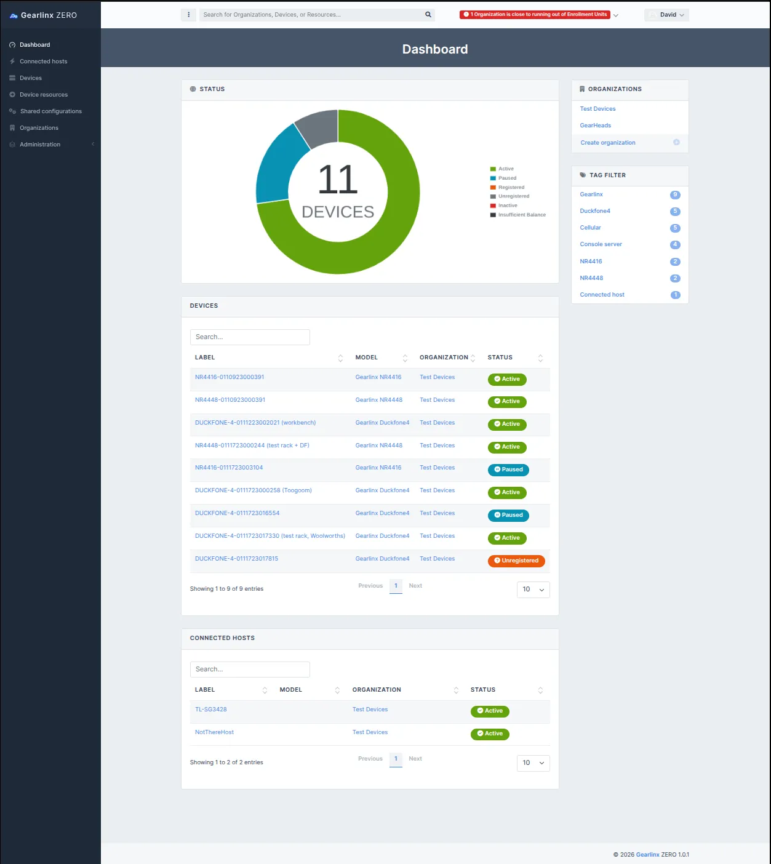Open the Test Devices organization link
771x864 pixels.
pos(597,109)
